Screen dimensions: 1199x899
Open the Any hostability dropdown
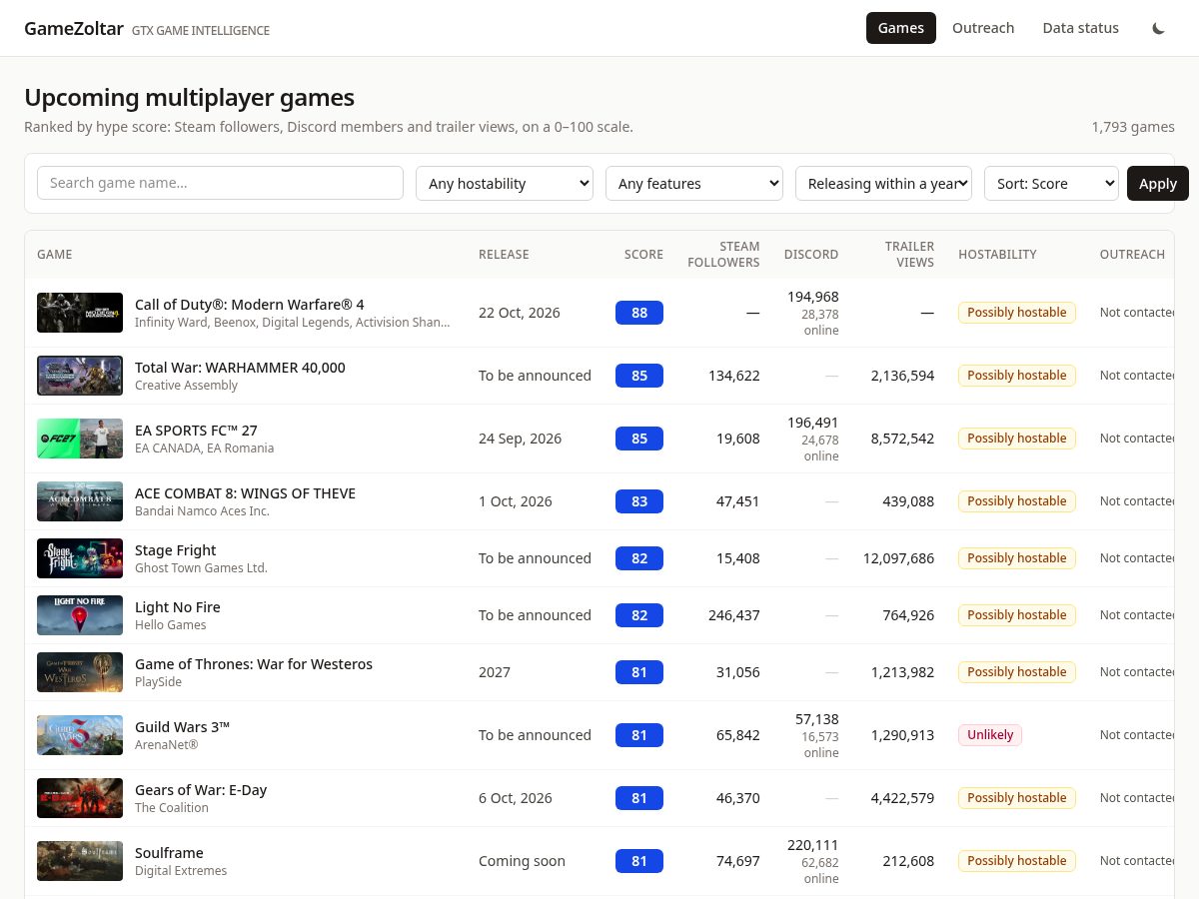(x=505, y=183)
